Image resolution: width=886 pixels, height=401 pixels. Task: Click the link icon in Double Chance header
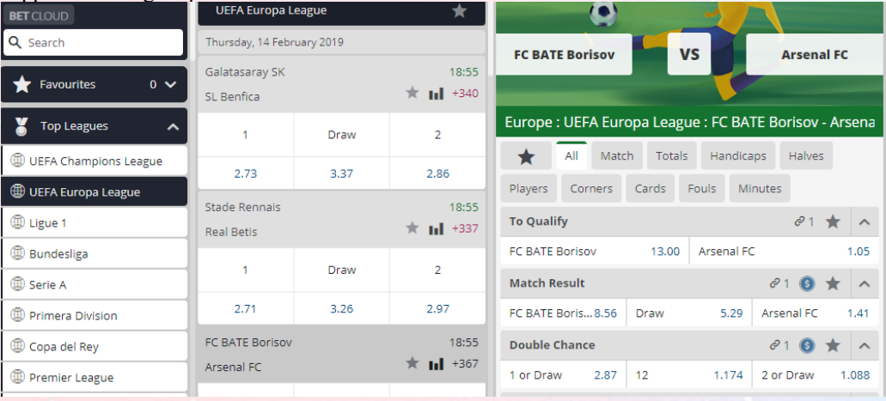[x=775, y=345]
